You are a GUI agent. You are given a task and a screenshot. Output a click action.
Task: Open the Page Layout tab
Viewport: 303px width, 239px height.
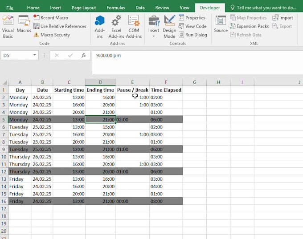point(84,8)
